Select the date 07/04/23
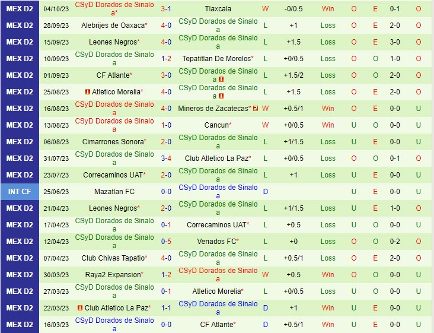The image size is (434, 333). (56, 258)
